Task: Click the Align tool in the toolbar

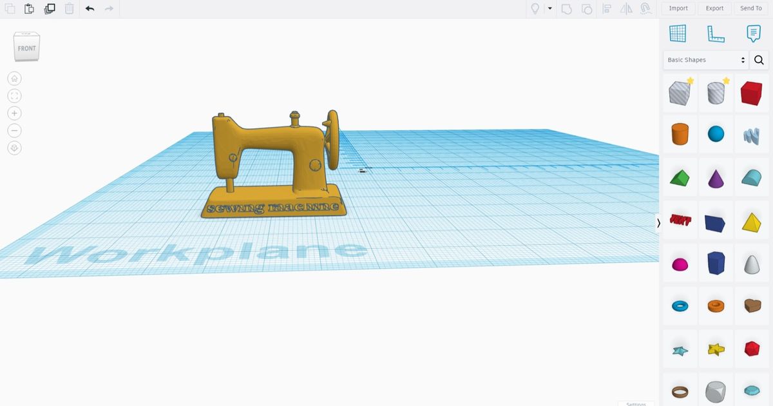Action: point(606,9)
